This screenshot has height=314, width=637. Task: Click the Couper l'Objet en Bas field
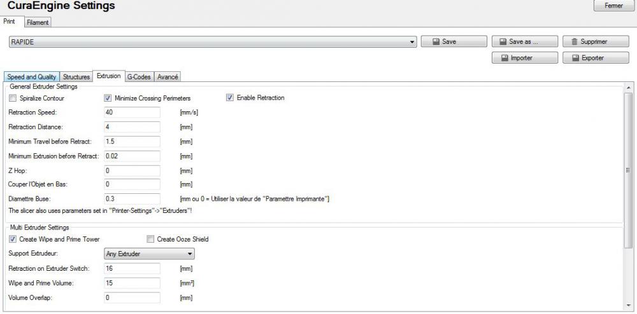click(x=132, y=184)
